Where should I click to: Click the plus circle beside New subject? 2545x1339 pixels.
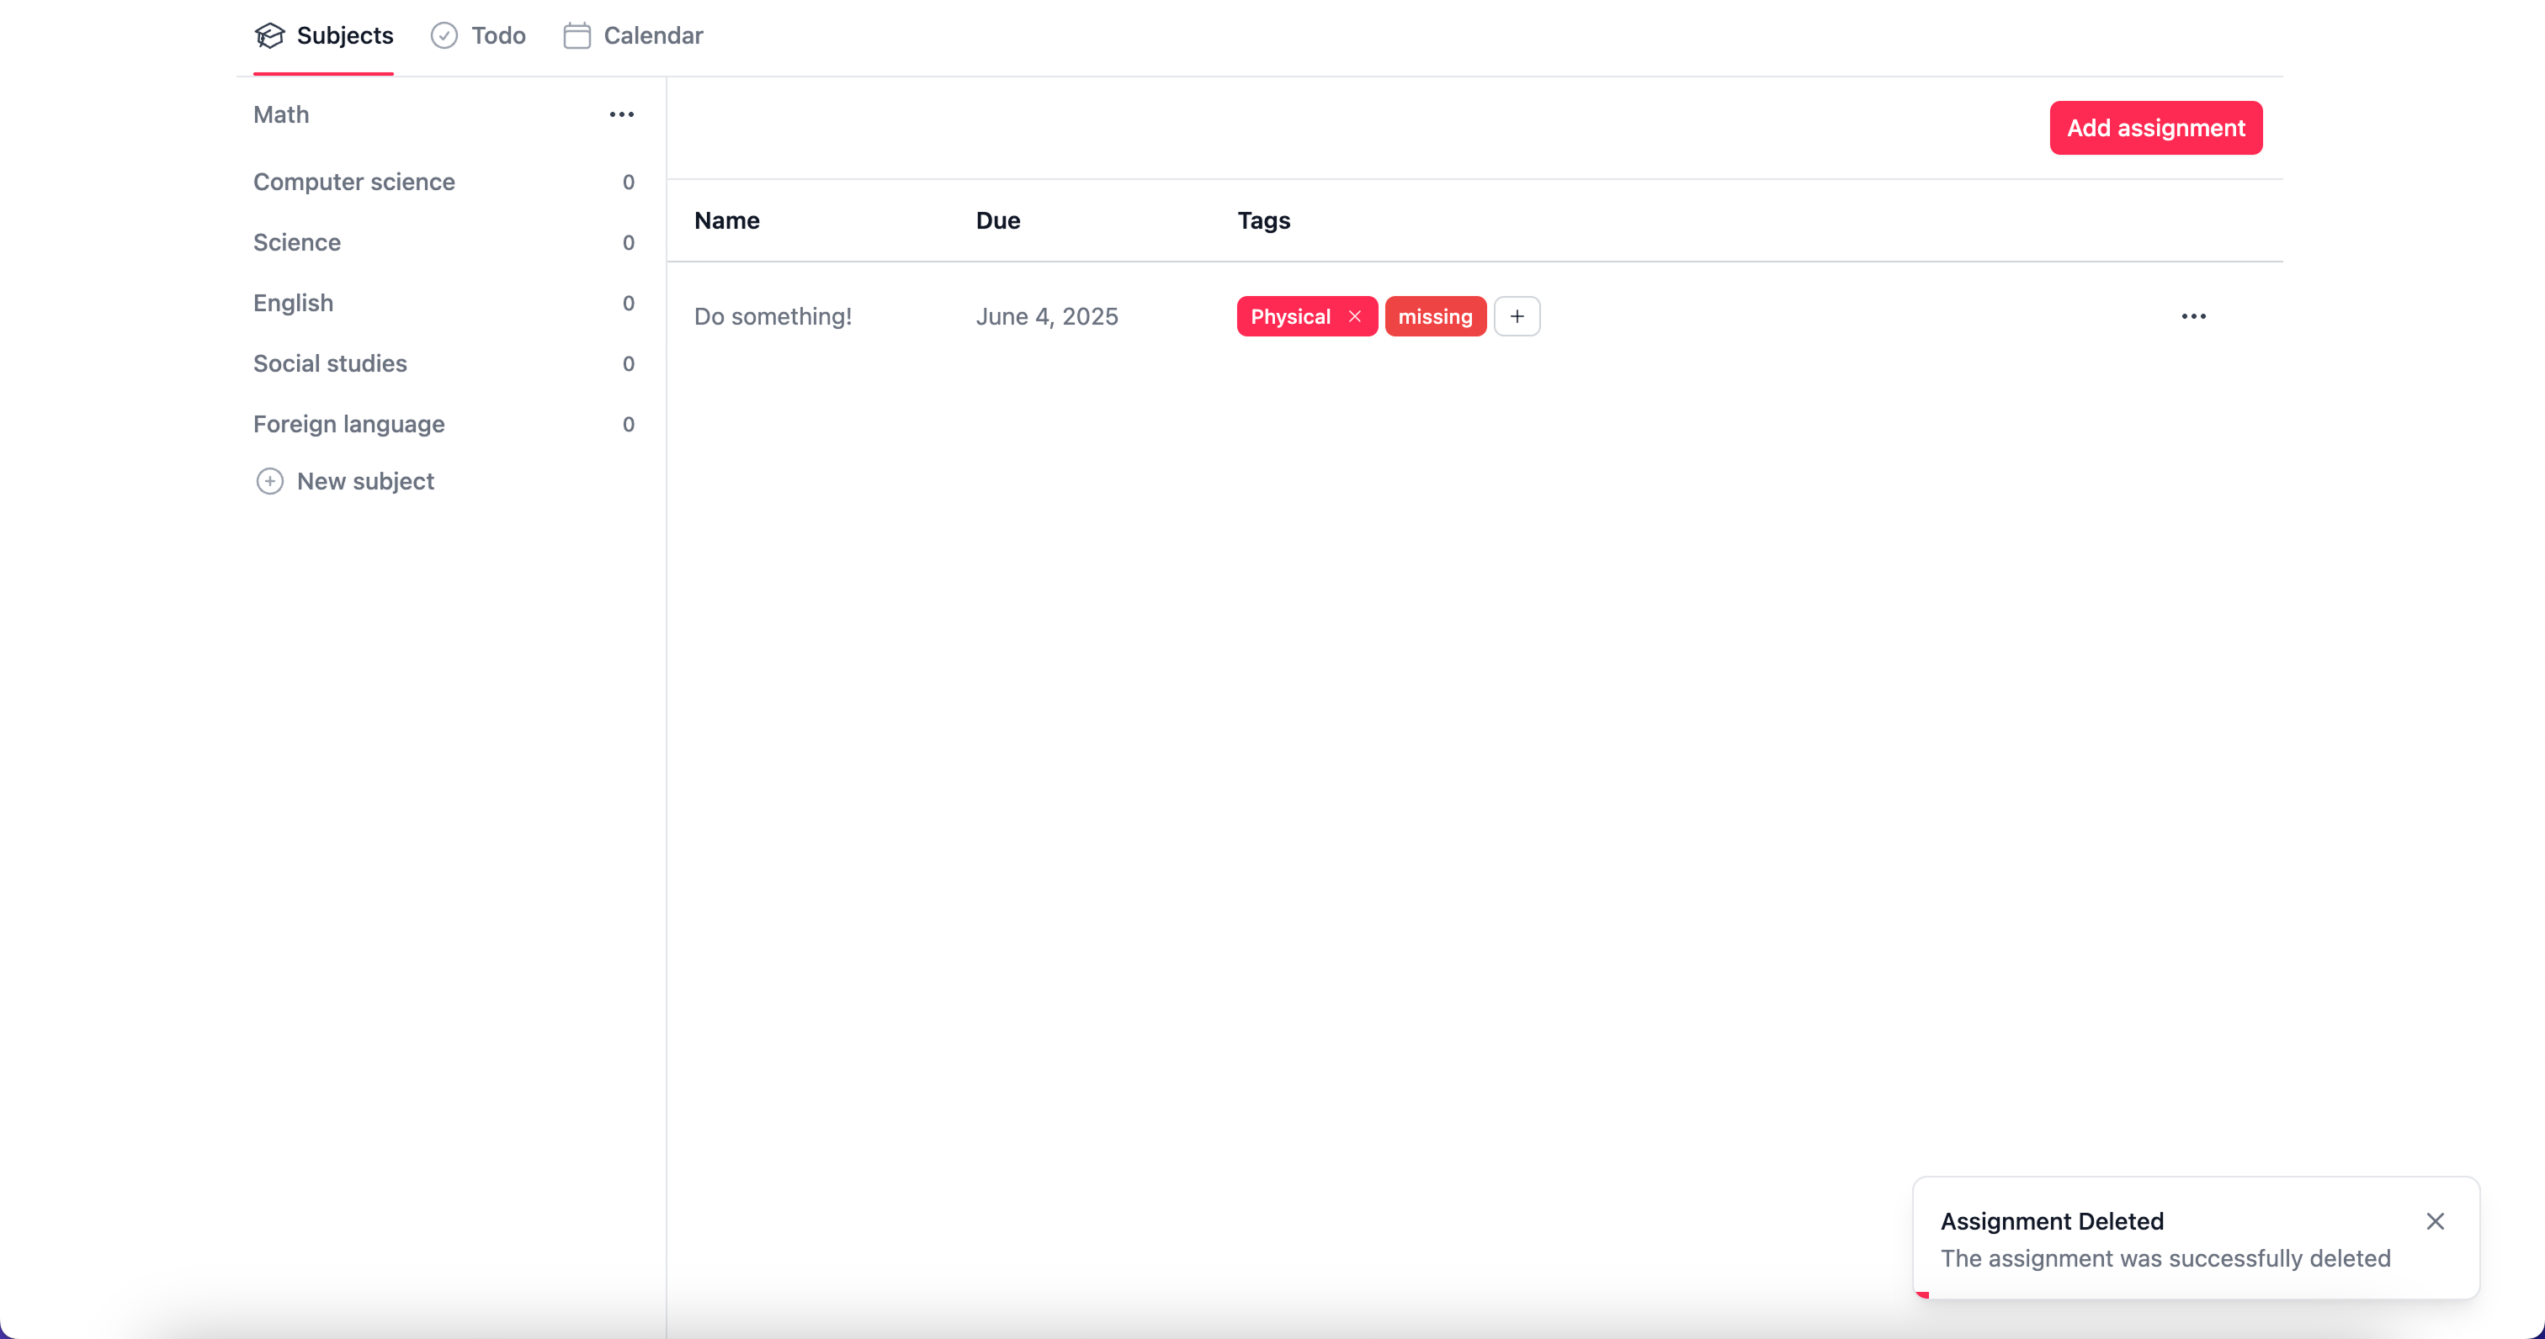(268, 481)
